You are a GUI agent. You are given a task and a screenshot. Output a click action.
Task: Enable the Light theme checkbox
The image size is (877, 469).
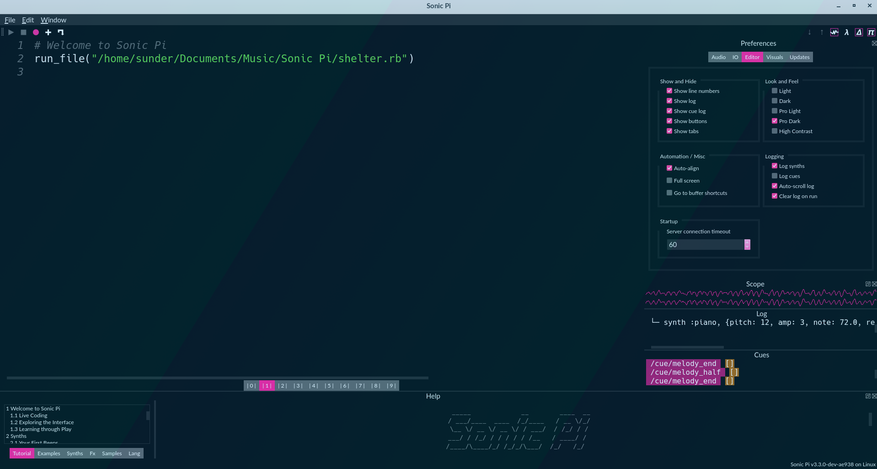(774, 91)
